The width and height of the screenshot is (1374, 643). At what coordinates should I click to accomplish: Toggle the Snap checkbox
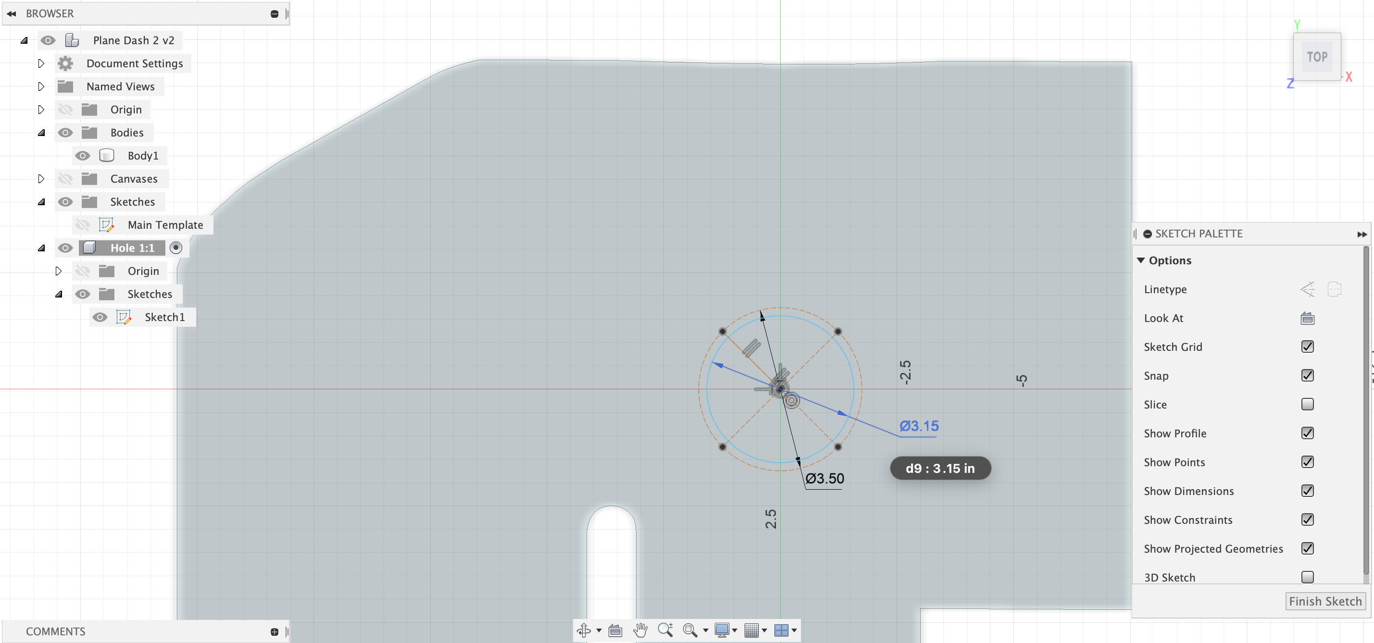point(1307,376)
